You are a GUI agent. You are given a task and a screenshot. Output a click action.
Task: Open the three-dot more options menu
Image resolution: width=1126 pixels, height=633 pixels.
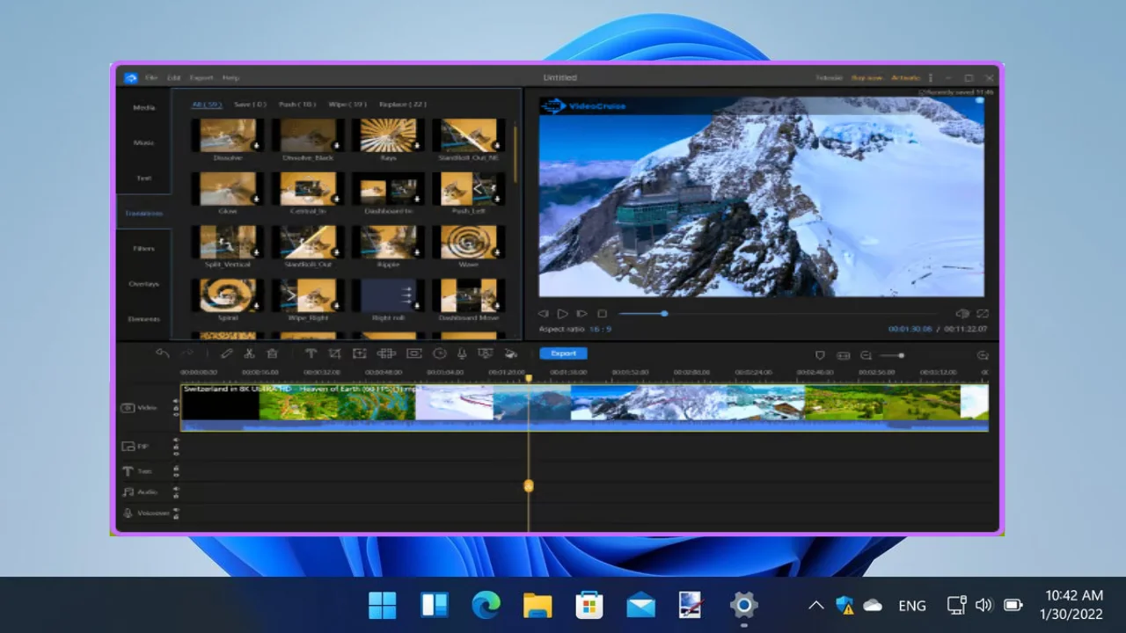click(x=930, y=77)
